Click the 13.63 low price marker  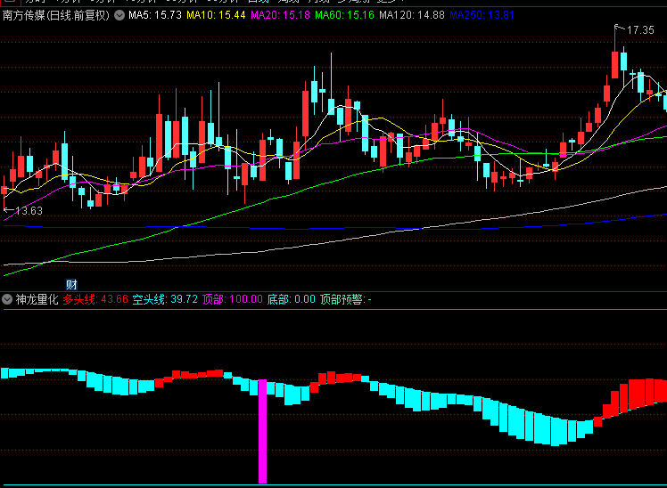click(x=29, y=211)
